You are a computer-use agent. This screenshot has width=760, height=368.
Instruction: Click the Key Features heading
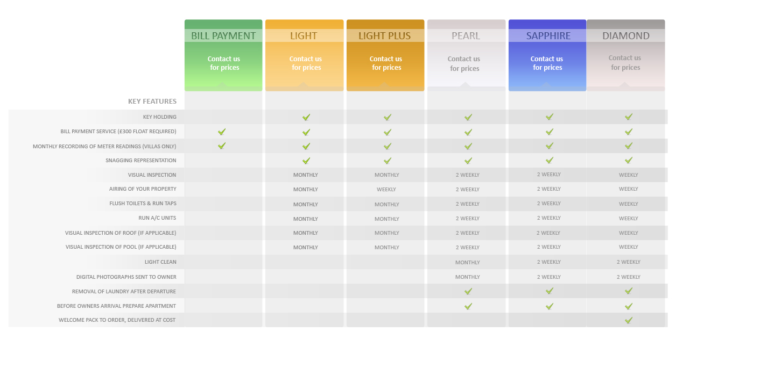[152, 102]
